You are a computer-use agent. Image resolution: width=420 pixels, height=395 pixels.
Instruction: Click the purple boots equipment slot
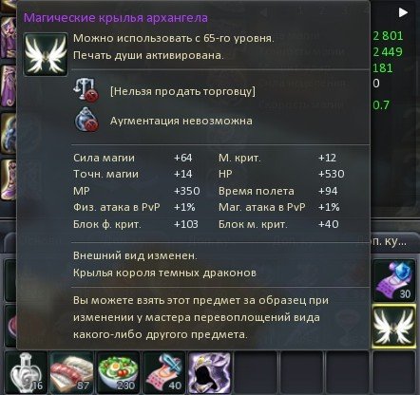[8, 179]
